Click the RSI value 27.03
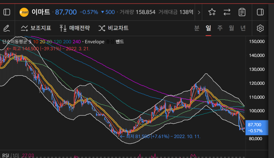Screen dimensions: 274x158 (28, 156)
